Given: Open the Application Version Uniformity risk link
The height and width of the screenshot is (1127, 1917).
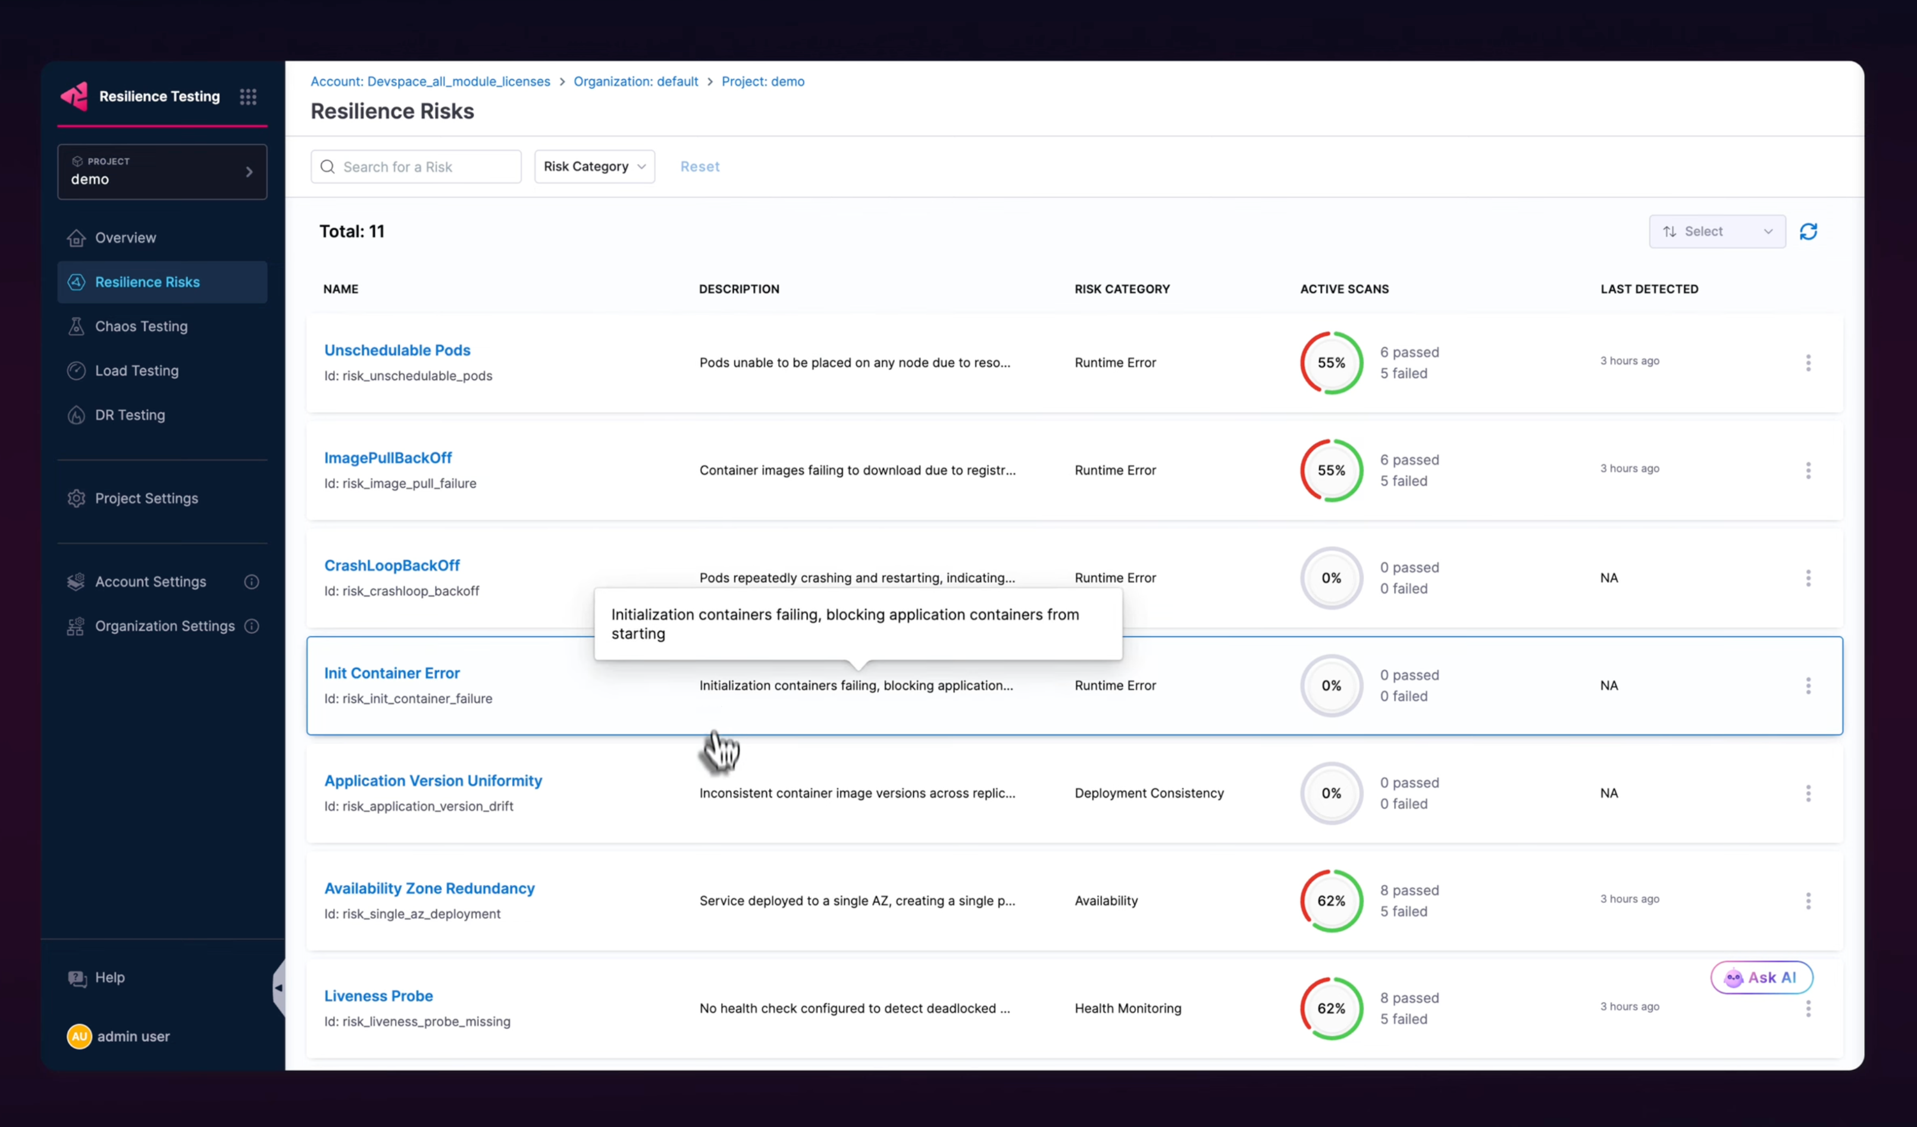Looking at the screenshot, I should pyautogui.click(x=433, y=780).
